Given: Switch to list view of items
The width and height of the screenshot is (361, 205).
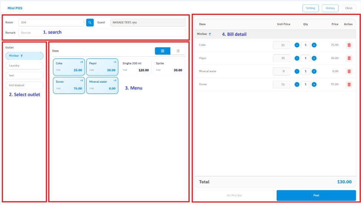Looking at the screenshot, I should tap(178, 51).
